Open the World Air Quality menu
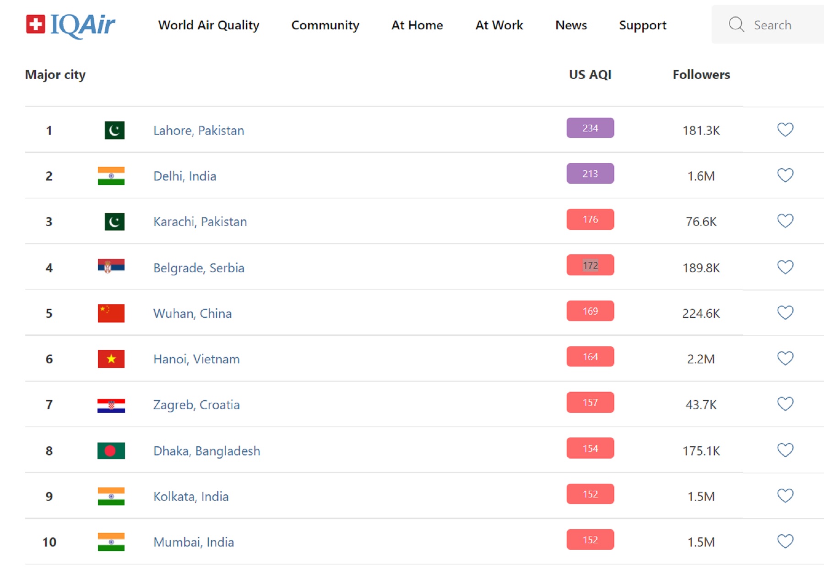The height and width of the screenshot is (569, 824). [209, 25]
